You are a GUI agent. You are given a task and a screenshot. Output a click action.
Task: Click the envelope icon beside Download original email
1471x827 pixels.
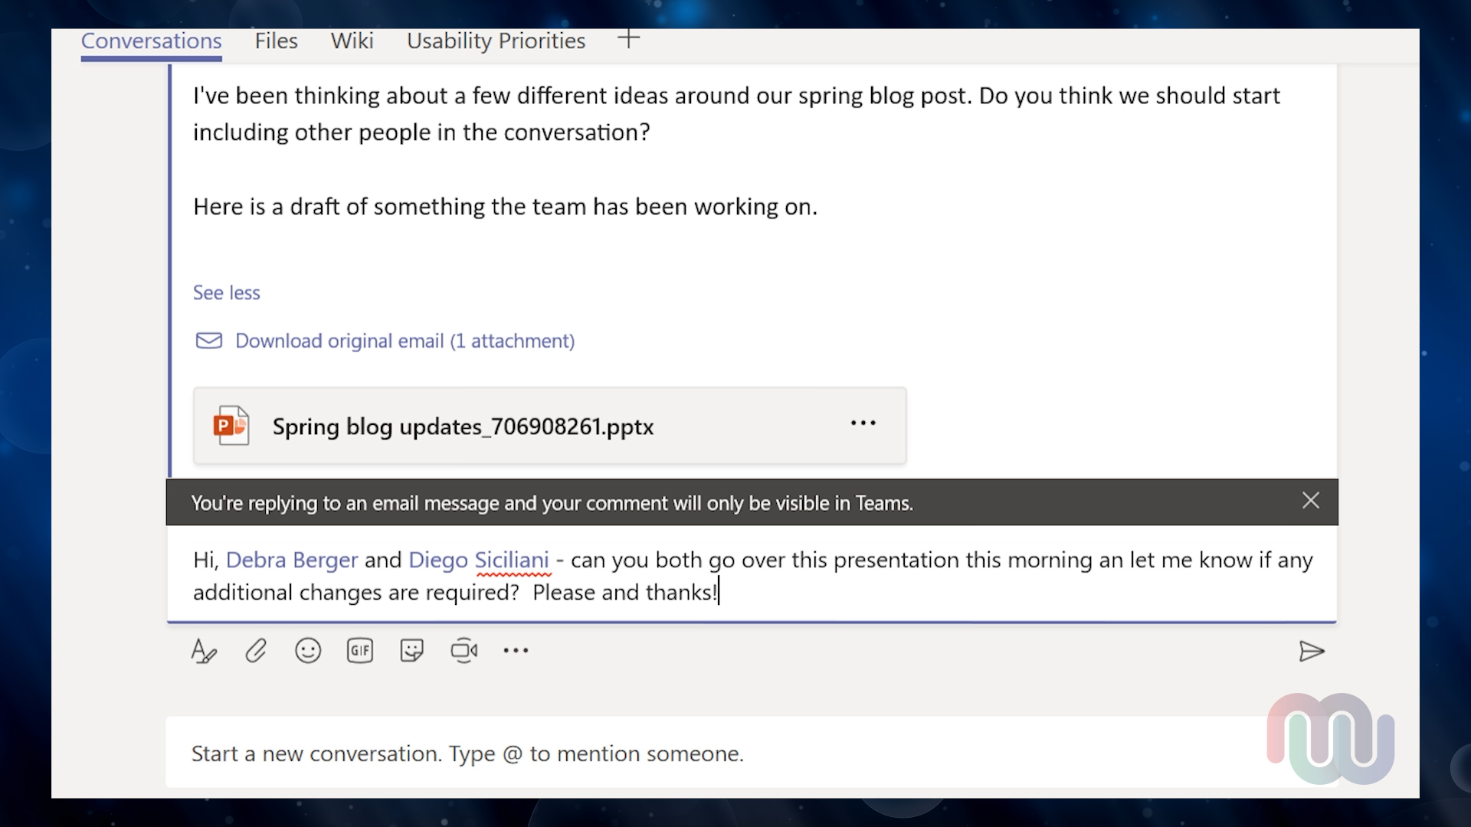click(x=209, y=341)
